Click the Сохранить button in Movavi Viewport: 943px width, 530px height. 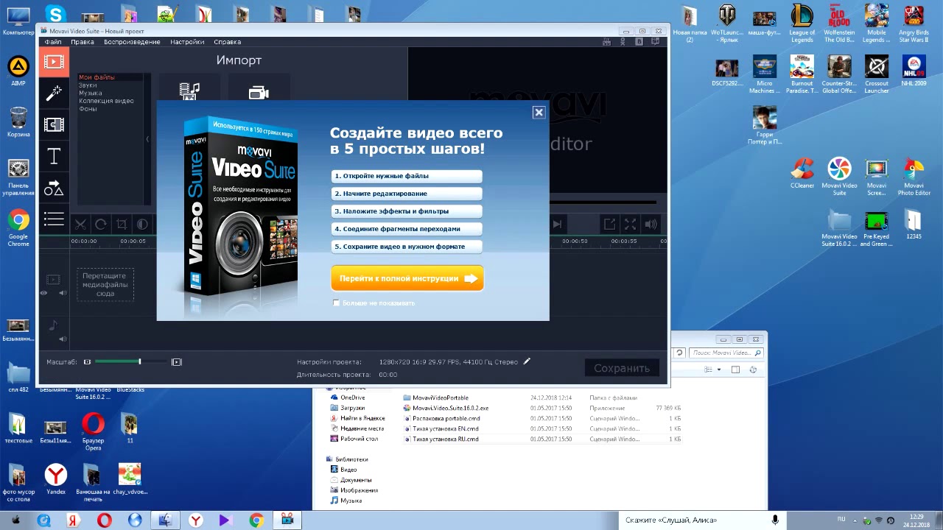pos(622,368)
